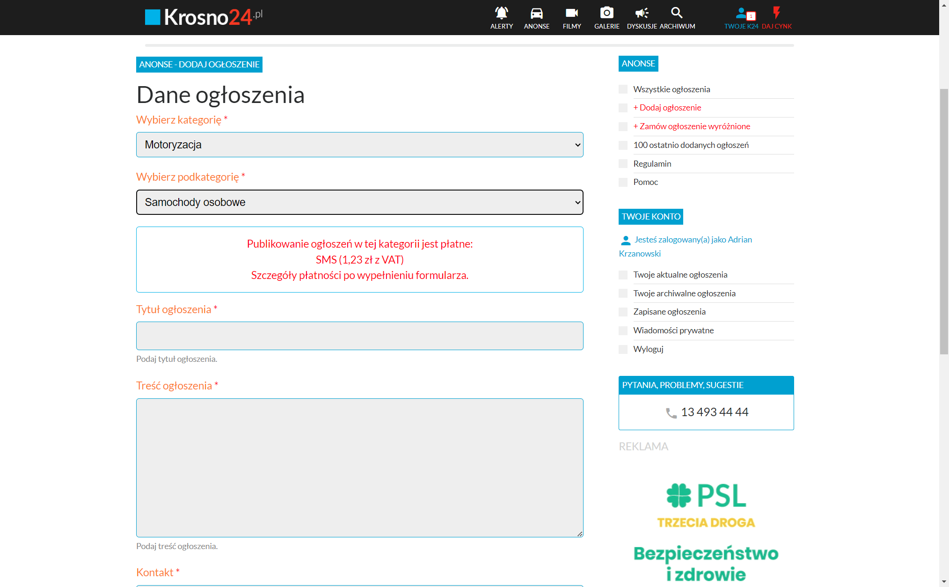Click the GALERIE menu label
This screenshot has width=949, height=587.
coord(607,27)
